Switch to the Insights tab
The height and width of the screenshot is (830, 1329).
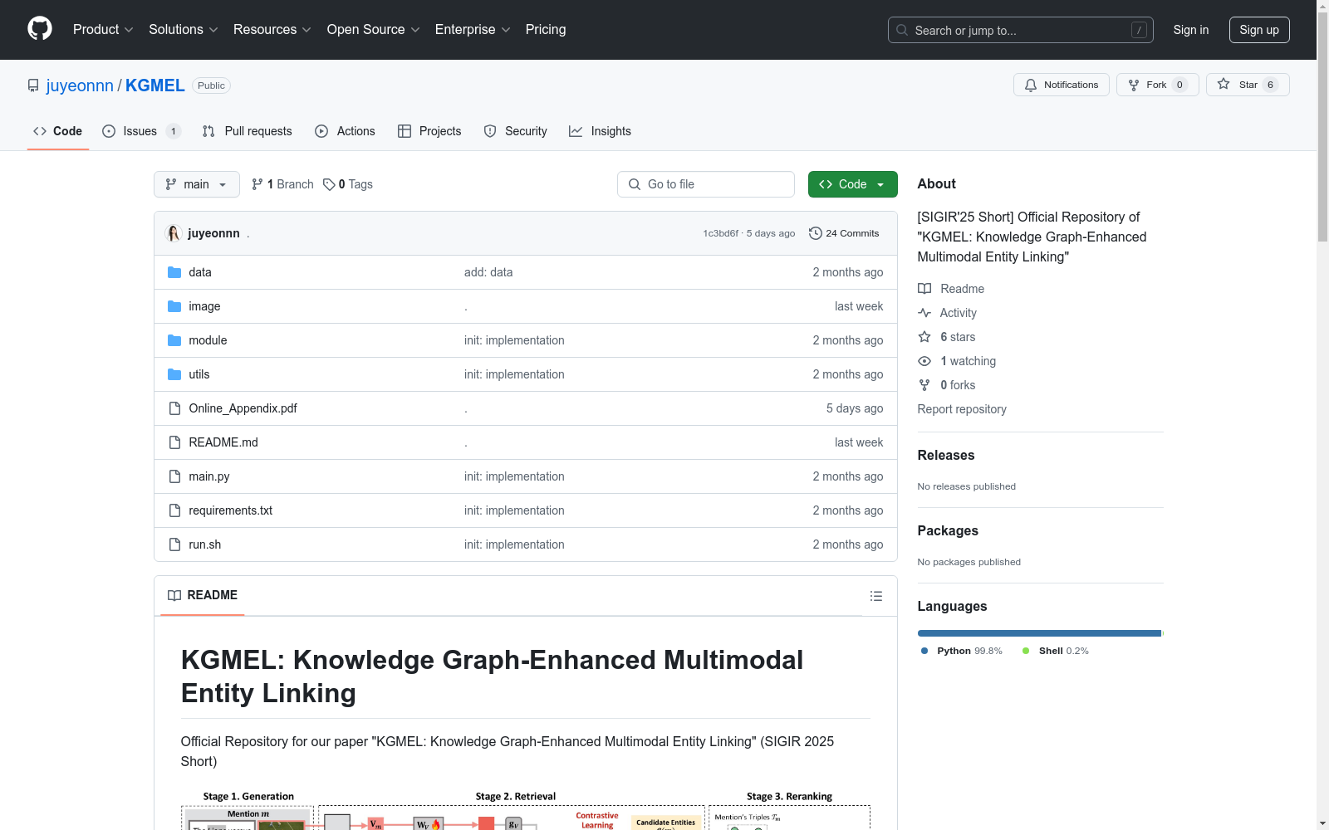pyautogui.click(x=600, y=131)
